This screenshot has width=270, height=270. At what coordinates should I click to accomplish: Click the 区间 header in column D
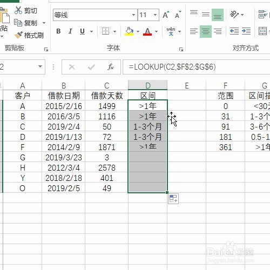pos(148,96)
